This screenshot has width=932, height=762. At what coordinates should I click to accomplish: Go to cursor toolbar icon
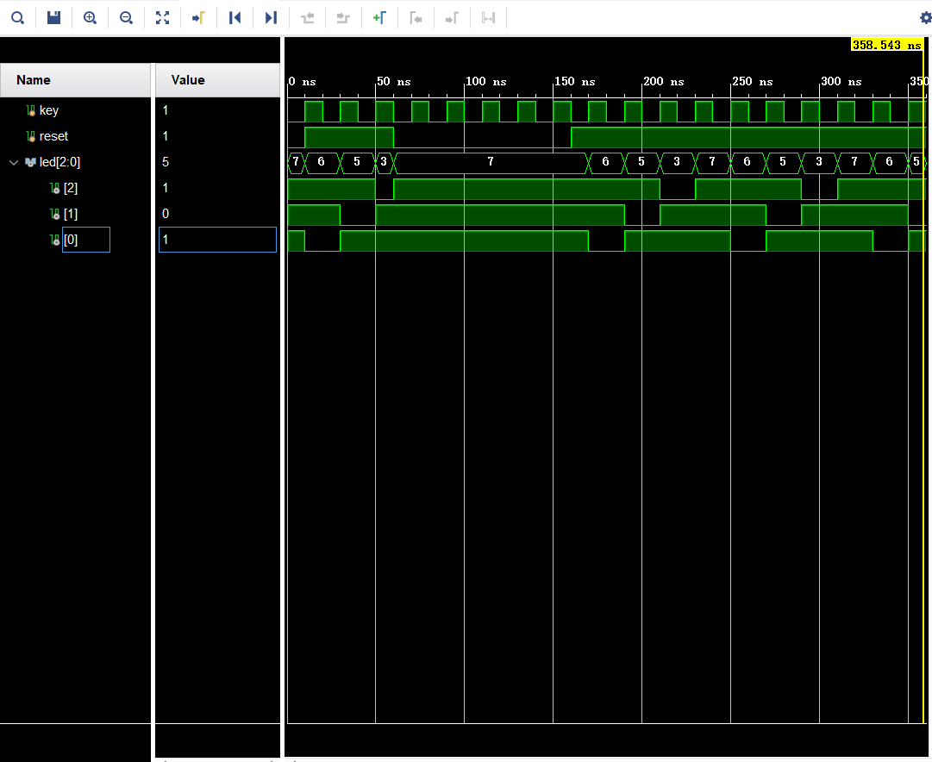(x=198, y=18)
